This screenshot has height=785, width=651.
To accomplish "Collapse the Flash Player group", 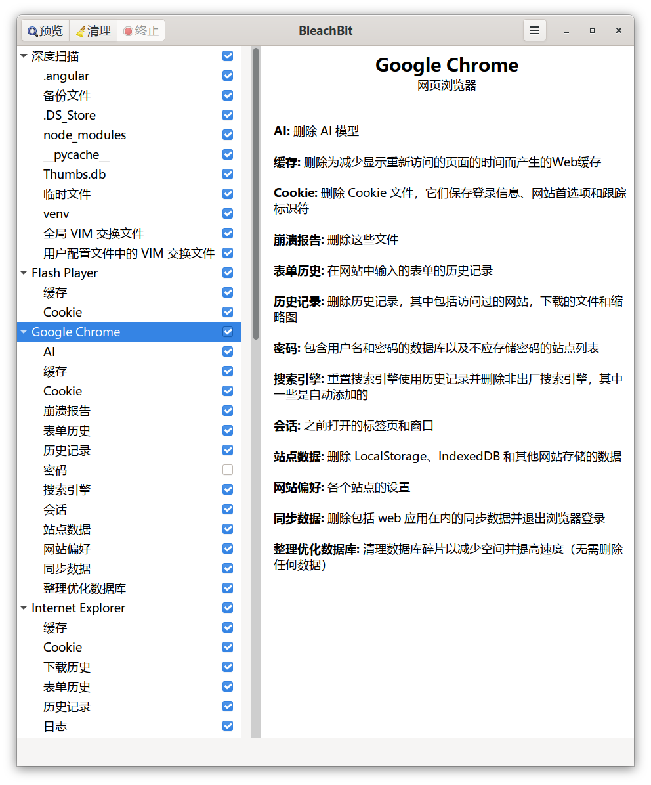I will click(24, 273).
